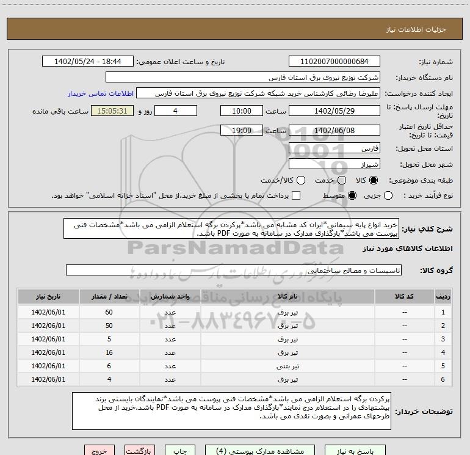470x455 pixels.
Task: Click the چاپ button
Action: 180,451
